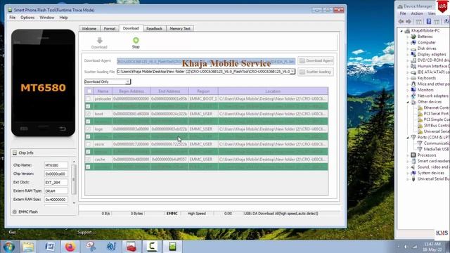Viewport: 450px width, 253px height.
Task: Open Firefox from the taskbar
Action: coord(70,247)
